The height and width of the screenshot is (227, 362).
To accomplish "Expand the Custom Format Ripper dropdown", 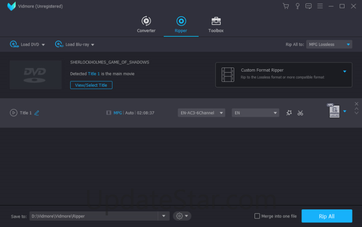I will (345, 71).
